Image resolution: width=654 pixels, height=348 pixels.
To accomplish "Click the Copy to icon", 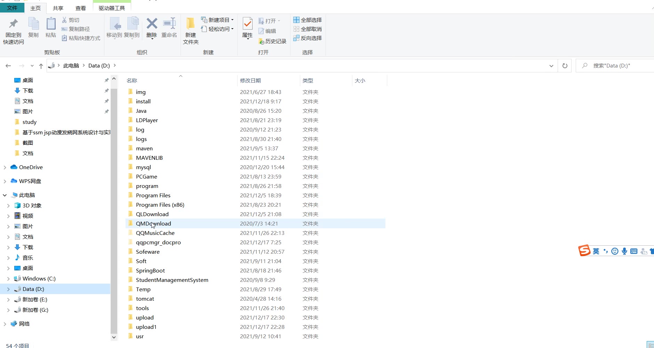I will [x=132, y=27].
